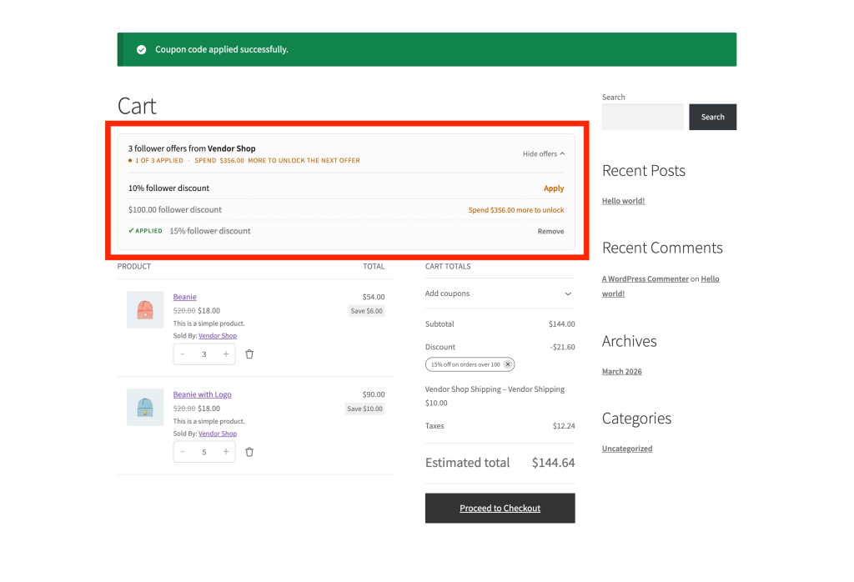Click the Beanie product thumbnail

(x=145, y=310)
